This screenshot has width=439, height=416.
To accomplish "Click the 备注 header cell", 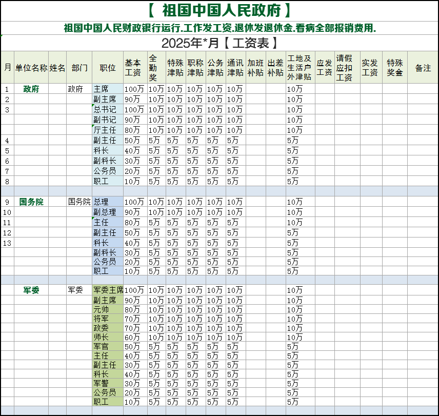I will point(423,68).
